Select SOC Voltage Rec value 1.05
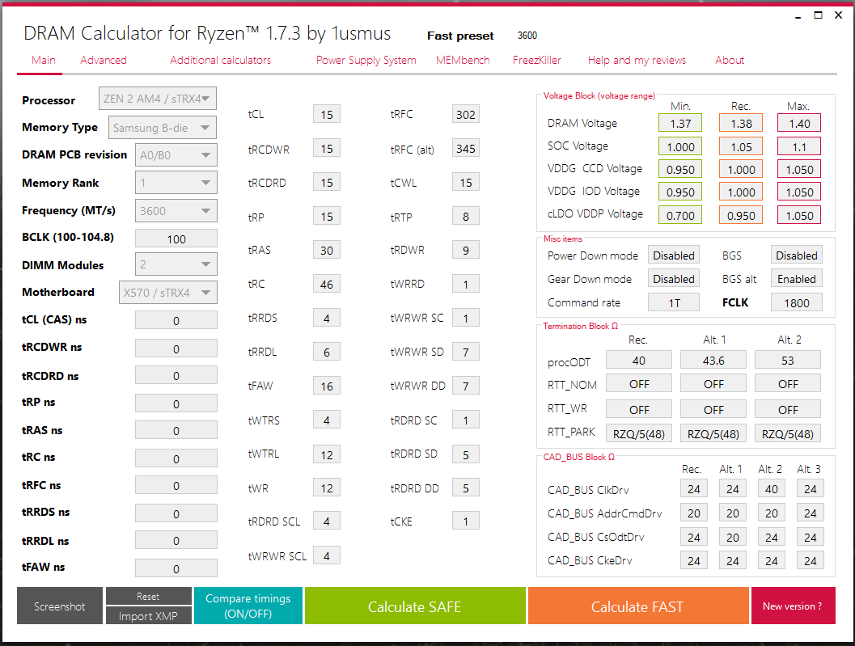 741,146
